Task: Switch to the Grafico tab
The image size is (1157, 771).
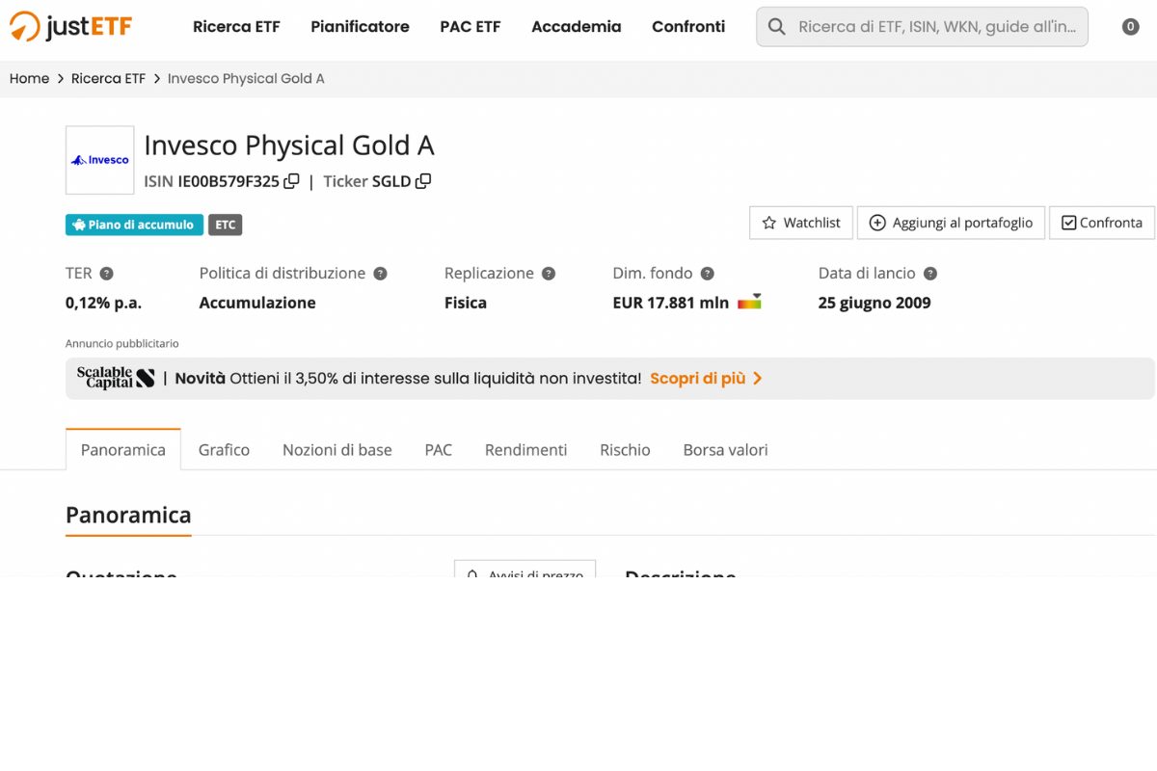Action: [x=224, y=450]
